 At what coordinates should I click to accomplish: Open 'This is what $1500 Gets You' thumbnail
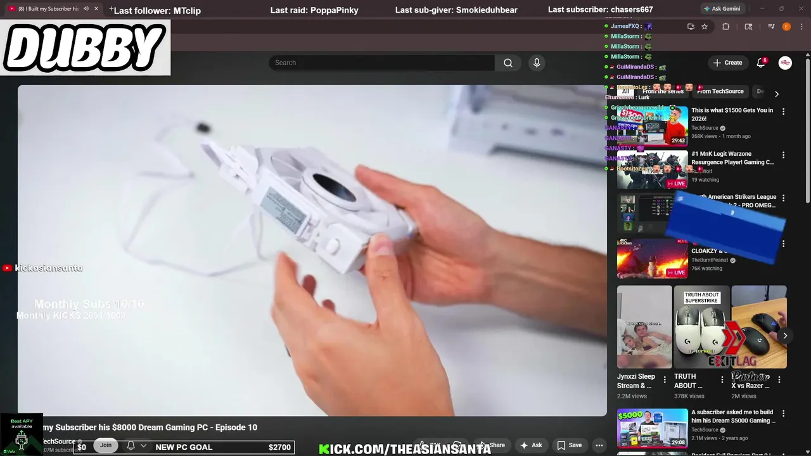pyautogui.click(x=653, y=127)
